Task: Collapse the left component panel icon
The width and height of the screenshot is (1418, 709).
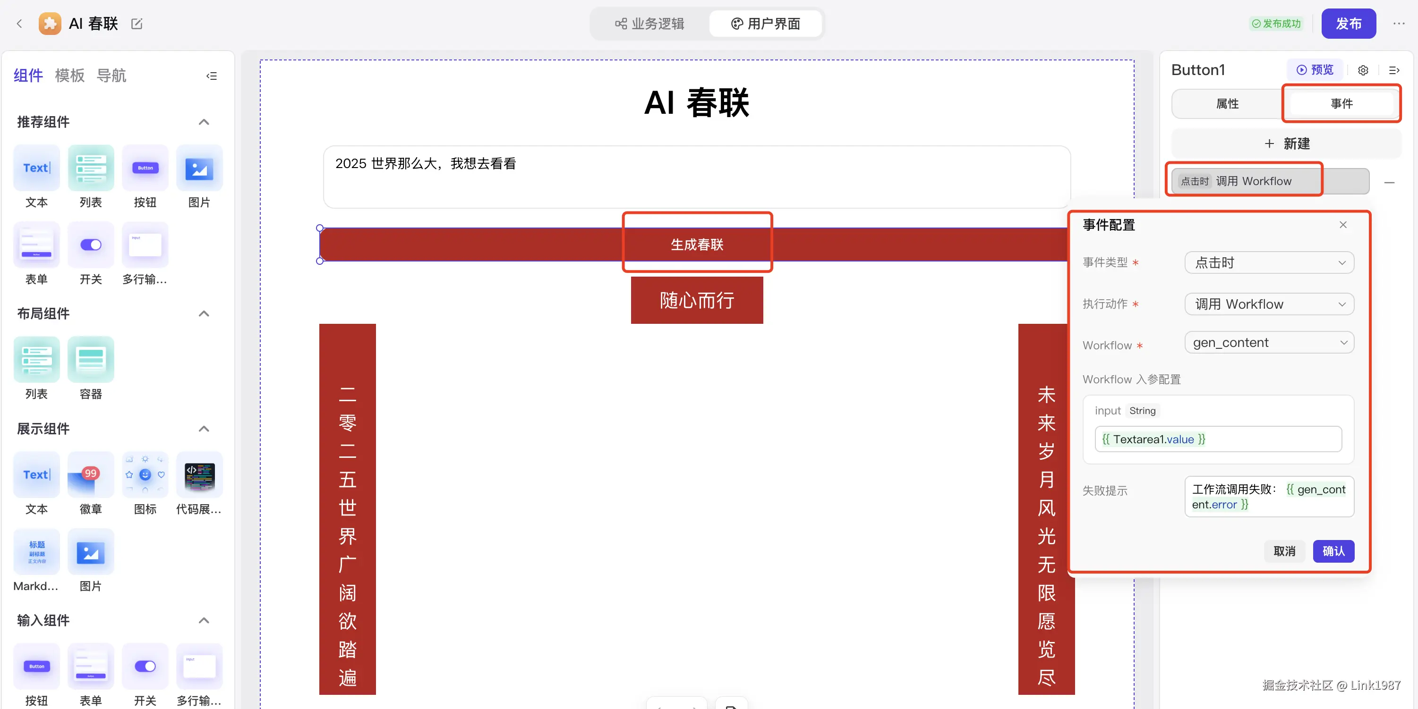Action: pyautogui.click(x=212, y=76)
